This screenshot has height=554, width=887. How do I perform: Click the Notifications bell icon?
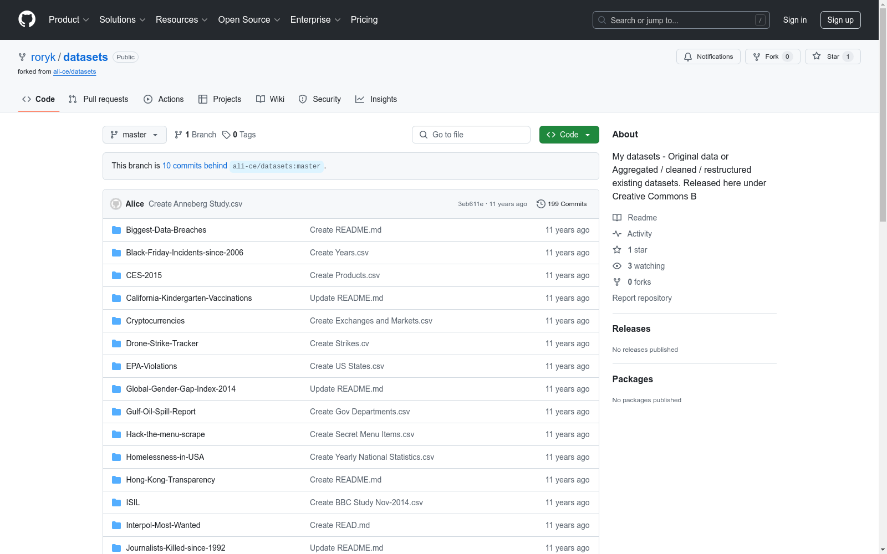[688, 57]
